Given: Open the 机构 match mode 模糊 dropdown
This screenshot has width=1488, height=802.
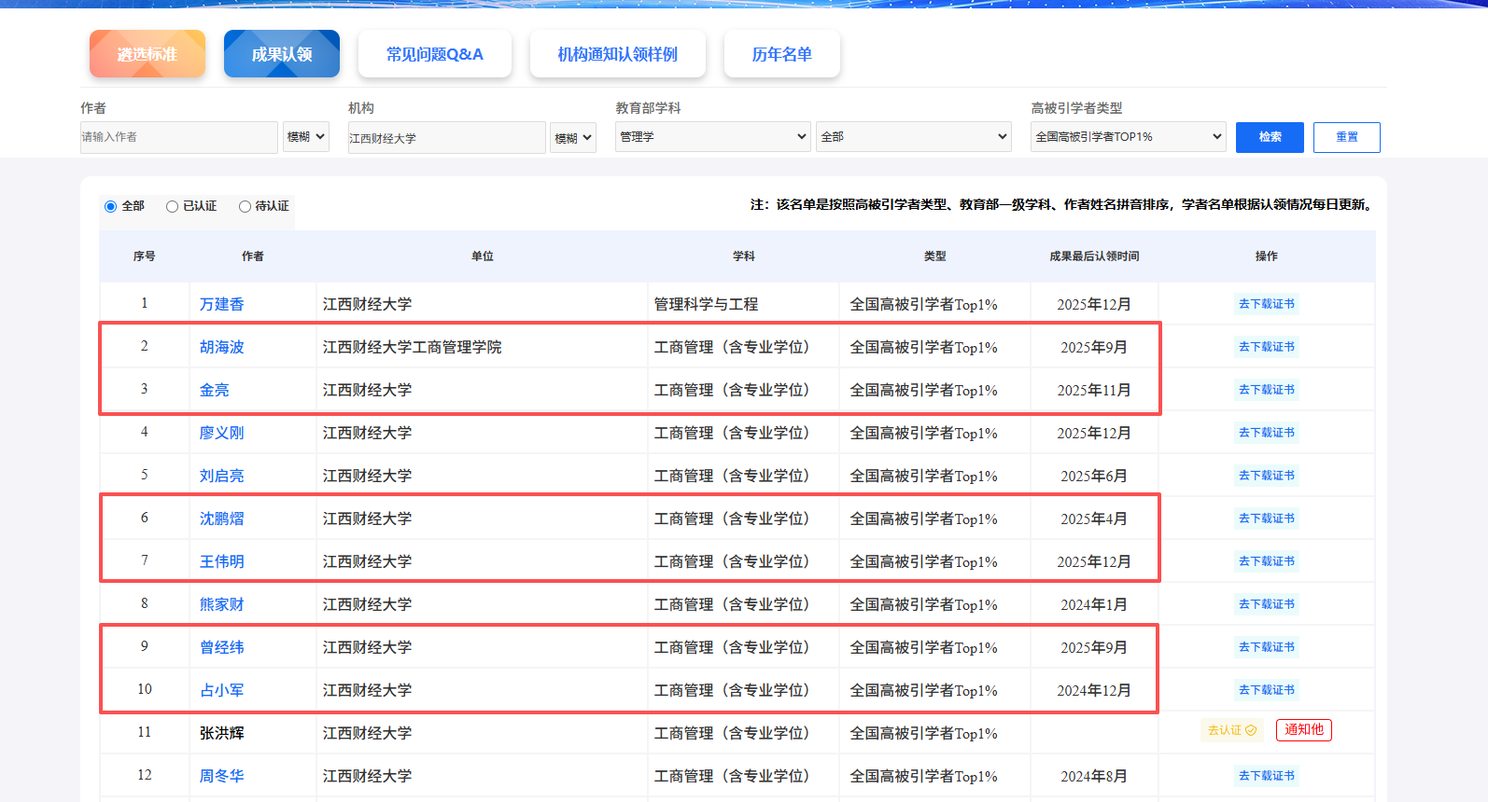Looking at the screenshot, I should (x=572, y=138).
